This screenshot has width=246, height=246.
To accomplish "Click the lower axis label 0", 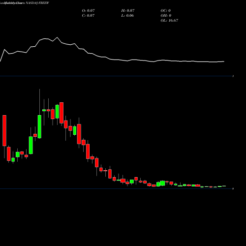I will (x=233, y=188).
